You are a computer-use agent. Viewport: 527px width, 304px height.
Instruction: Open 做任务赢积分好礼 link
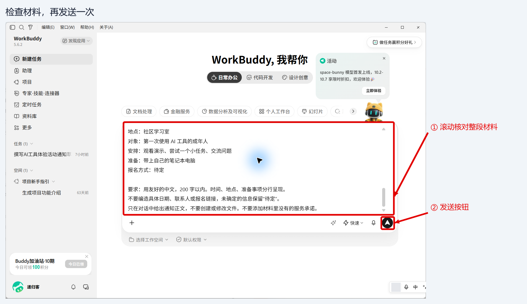[394, 42]
